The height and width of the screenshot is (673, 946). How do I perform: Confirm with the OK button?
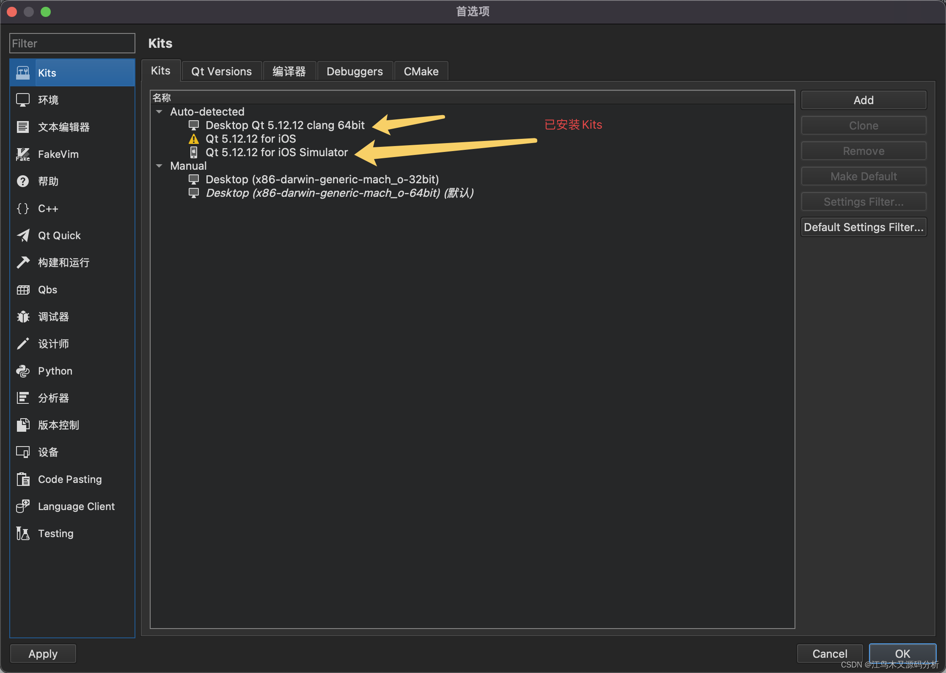pyautogui.click(x=902, y=654)
